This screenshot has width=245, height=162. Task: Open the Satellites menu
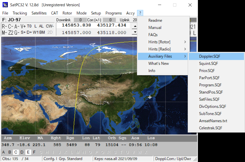pyautogui.click(x=39, y=13)
